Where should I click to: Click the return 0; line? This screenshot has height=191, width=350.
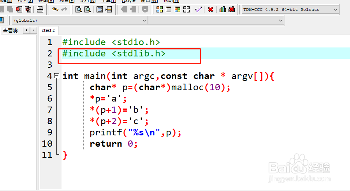[114, 144]
